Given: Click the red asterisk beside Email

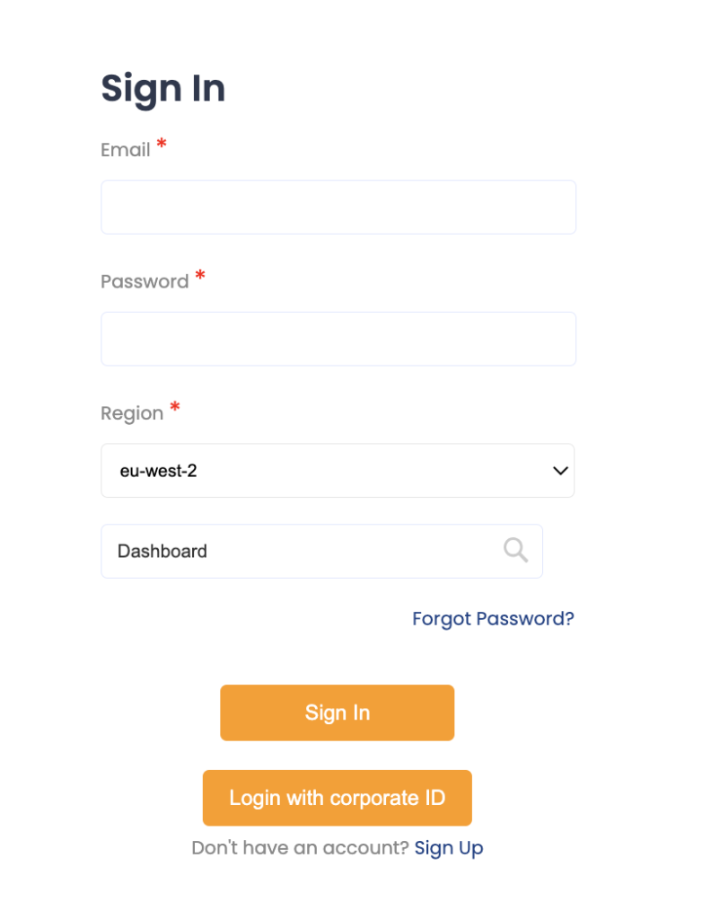Looking at the screenshot, I should [x=162, y=145].
